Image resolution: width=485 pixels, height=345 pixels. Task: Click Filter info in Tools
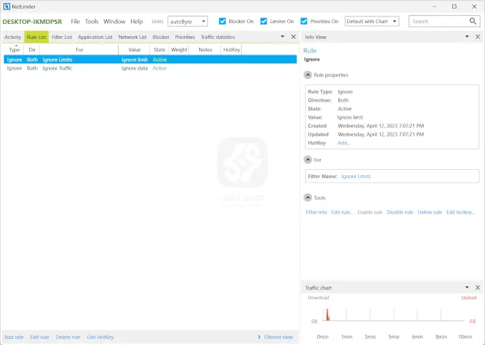316,212
